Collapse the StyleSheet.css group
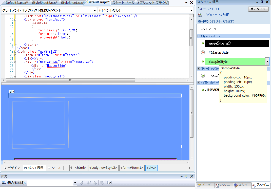Viewport: 271px width, 189px height. [199, 36]
